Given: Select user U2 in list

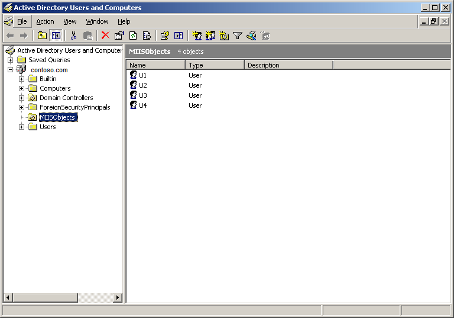Looking at the screenshot, I should [142, 85].
